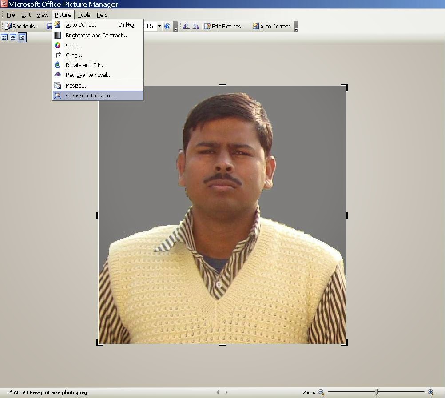445x398 pixels.
Task: Choose Crop from the Picture menu
Action: tap(98, 55)
